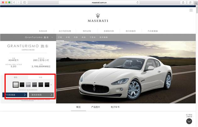Pick the second black color swatch
The height and width of the screenshot is (127, 198).
click(x=22, y=85)
